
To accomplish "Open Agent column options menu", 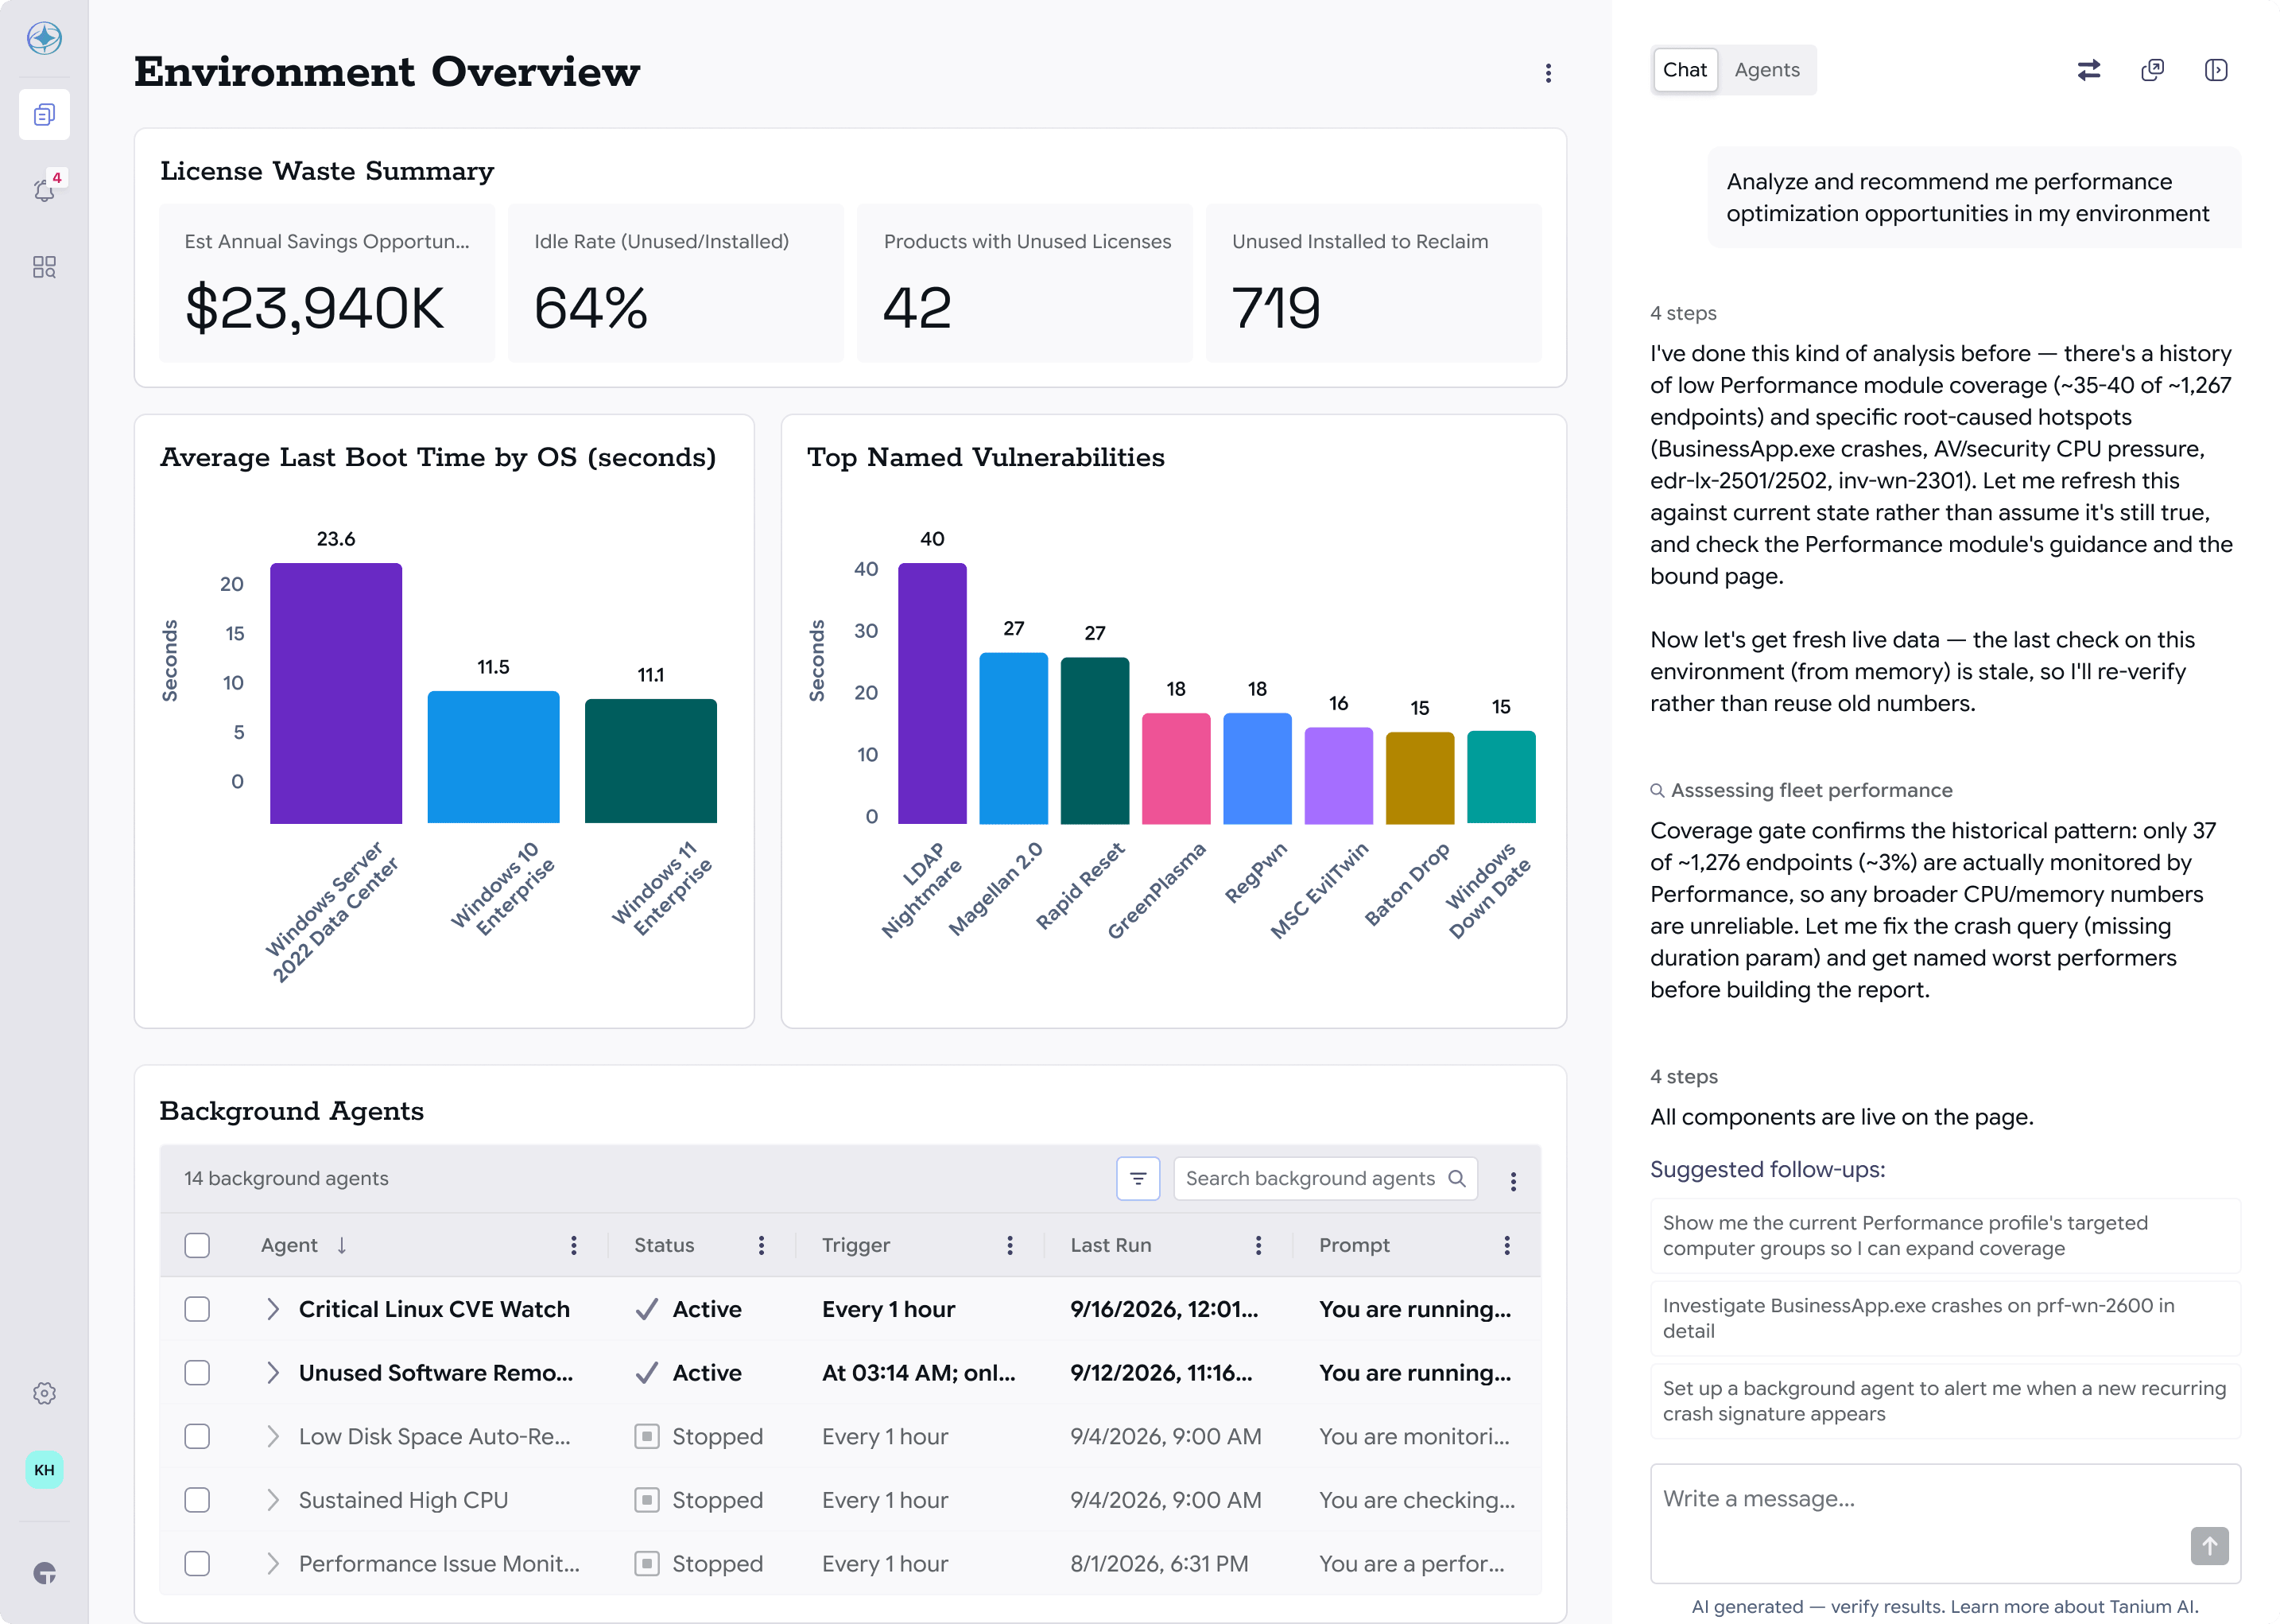I will pos(574,1245).
